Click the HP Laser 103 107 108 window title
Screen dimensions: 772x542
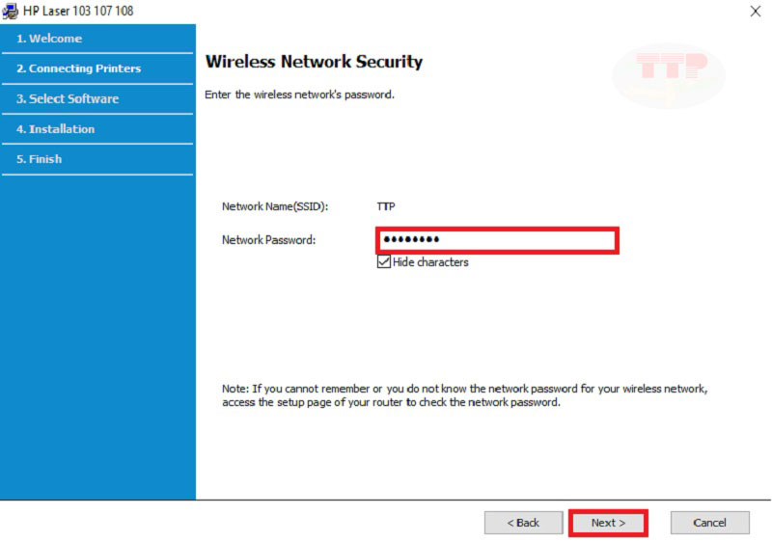[x=78, y=11]
